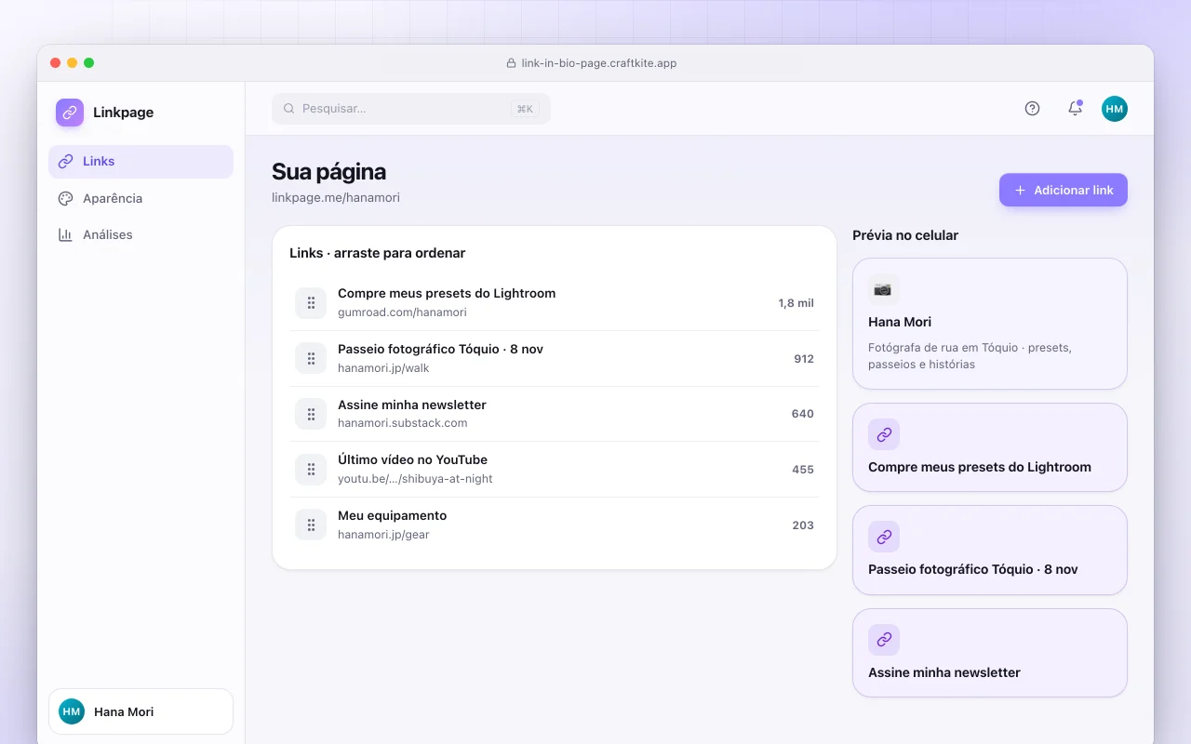The width and height of the screenshot is (1191, 744).
Task: Click the 203 click count
Action: coord(803,525)
